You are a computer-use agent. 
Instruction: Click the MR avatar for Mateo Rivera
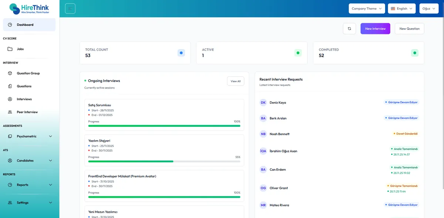point(263,205)
